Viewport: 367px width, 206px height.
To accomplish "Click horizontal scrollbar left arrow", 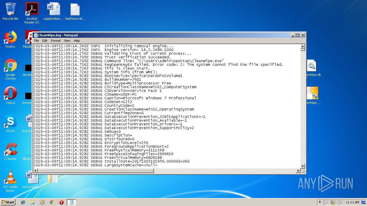I will [x=36, y=171].
